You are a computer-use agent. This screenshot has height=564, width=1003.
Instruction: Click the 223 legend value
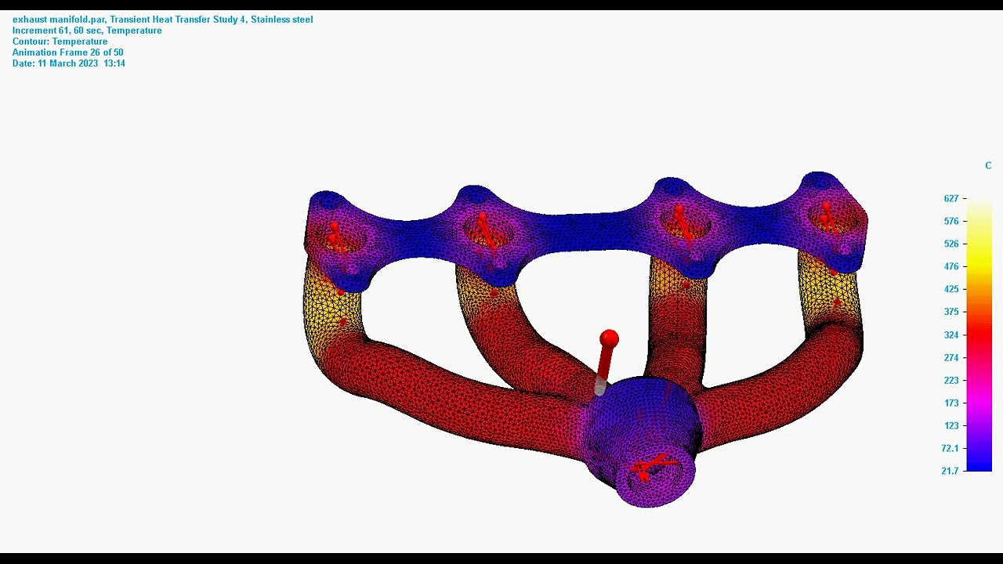951,381
